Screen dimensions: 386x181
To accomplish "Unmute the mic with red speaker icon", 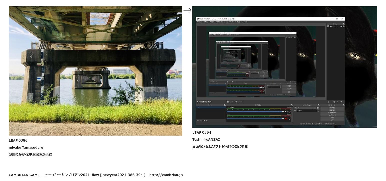I will pos(286,119).
